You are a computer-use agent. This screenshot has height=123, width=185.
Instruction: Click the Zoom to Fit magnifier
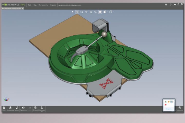pos(95,12)
